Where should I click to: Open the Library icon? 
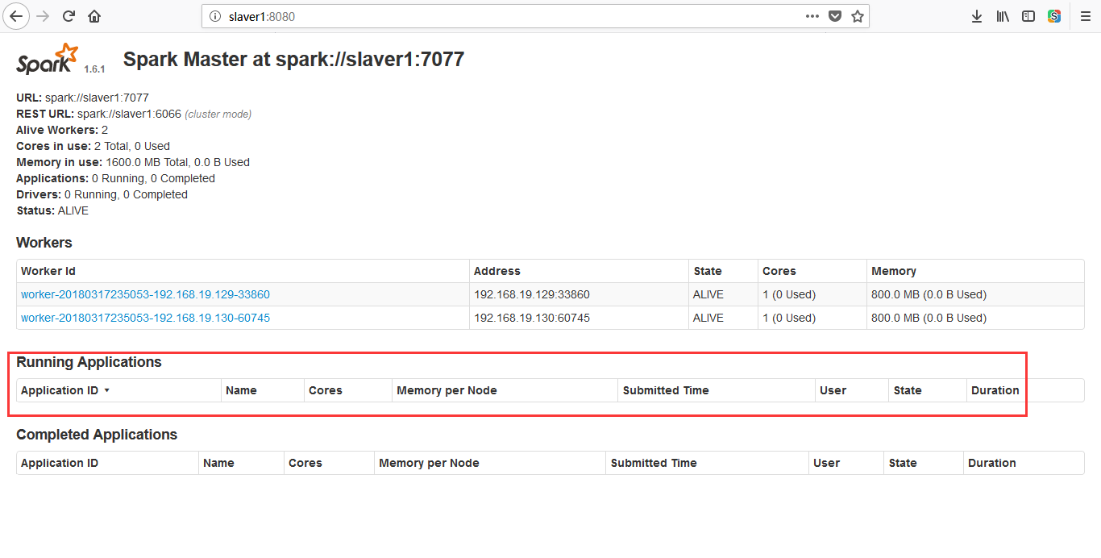coord(1003,16)
